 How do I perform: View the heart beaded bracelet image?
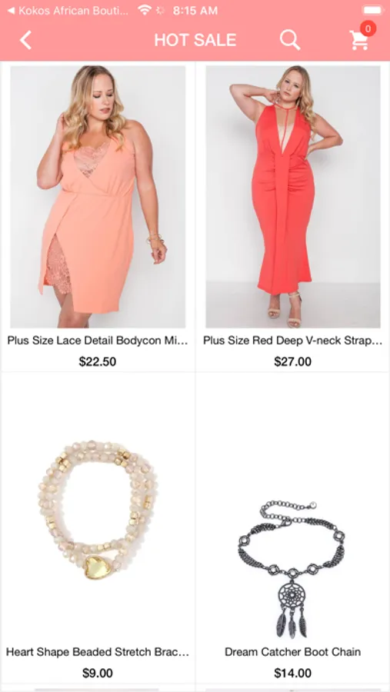click(98, 510)
